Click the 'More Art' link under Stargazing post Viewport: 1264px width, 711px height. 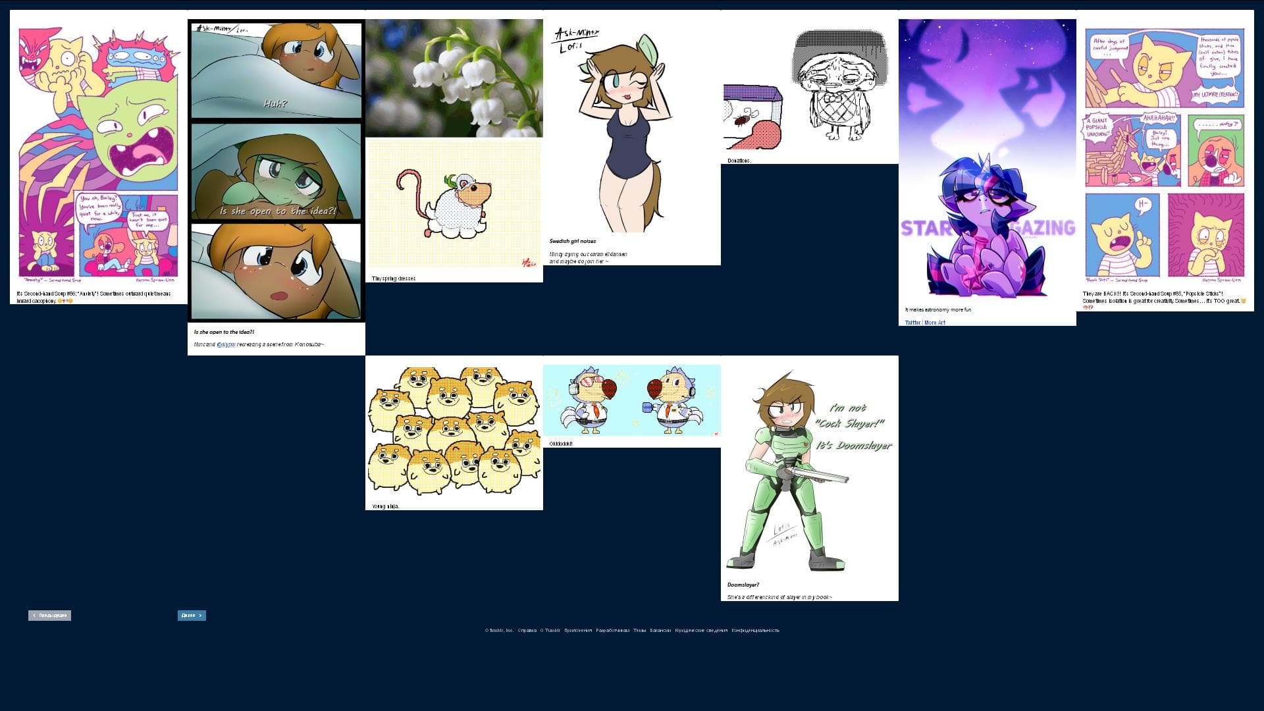(x=935, y=323)
